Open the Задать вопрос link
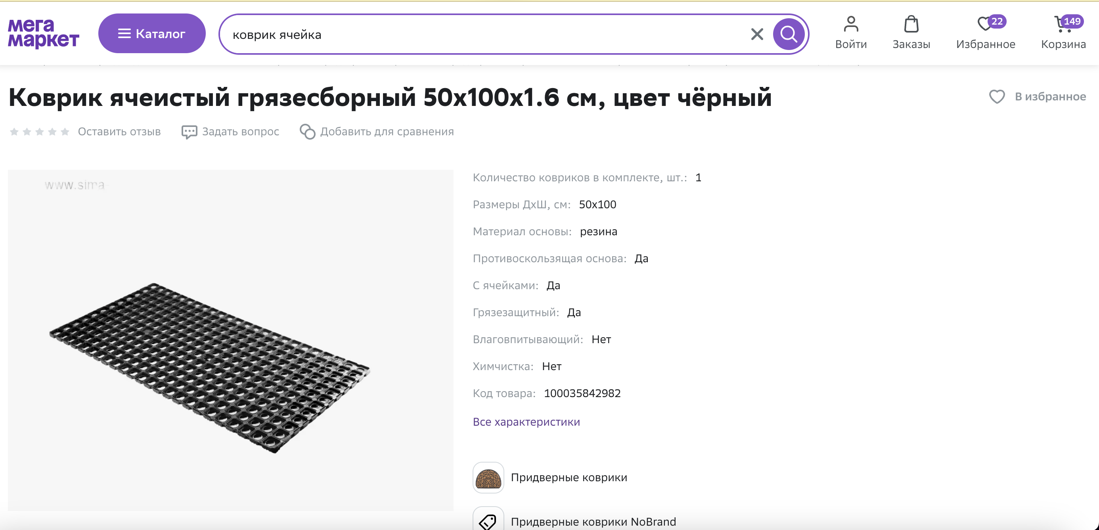 coord(241,131)
